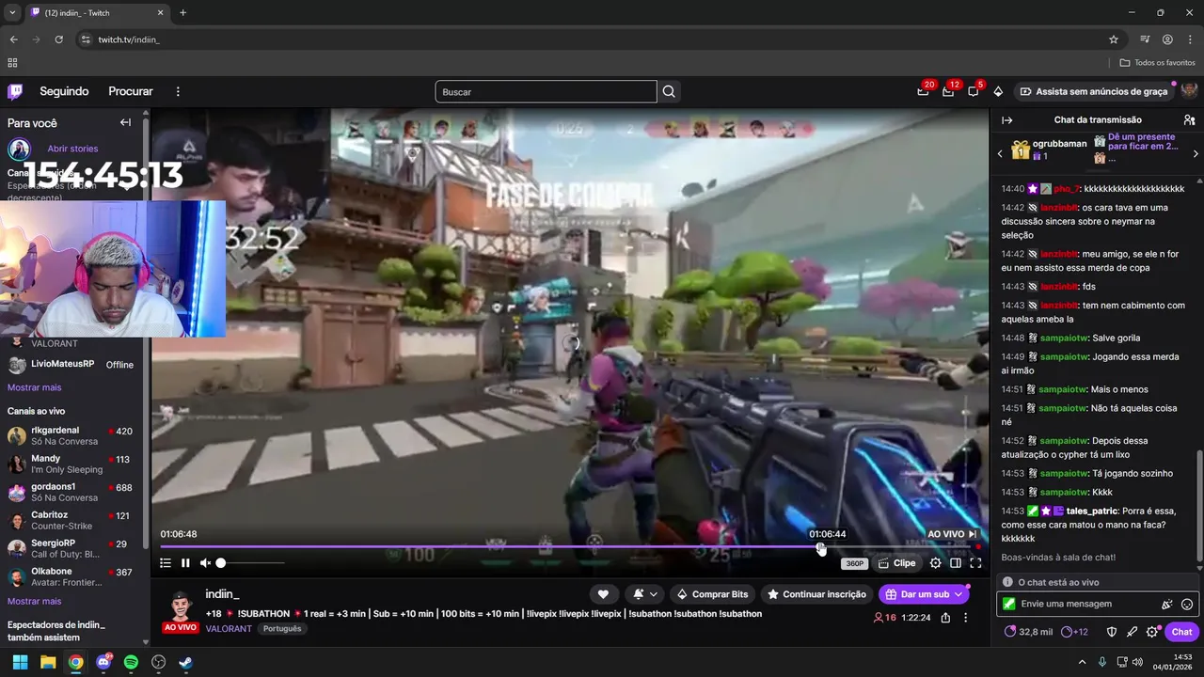Open gordaons1 channel in sidebar

71,492
